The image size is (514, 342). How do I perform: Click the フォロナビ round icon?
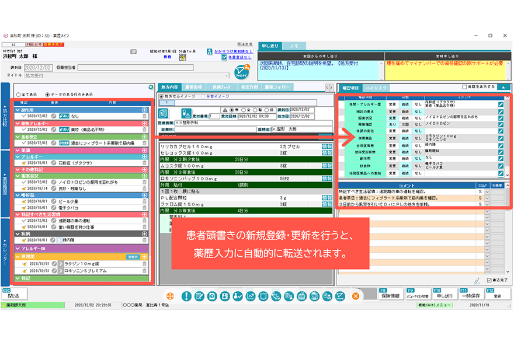(240, 75)
